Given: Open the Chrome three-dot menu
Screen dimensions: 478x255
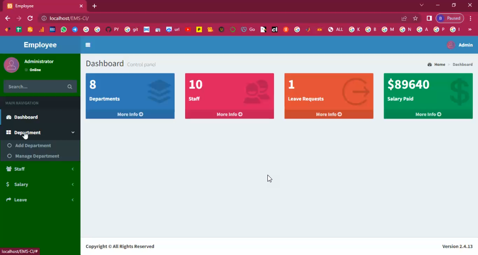Looking at the screenshot, I should 471,18.
